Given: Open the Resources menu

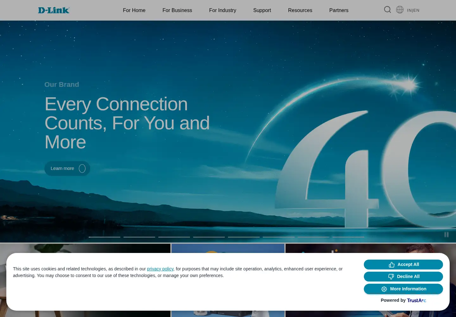Looking at the screenshot, I should click(300, 10).
